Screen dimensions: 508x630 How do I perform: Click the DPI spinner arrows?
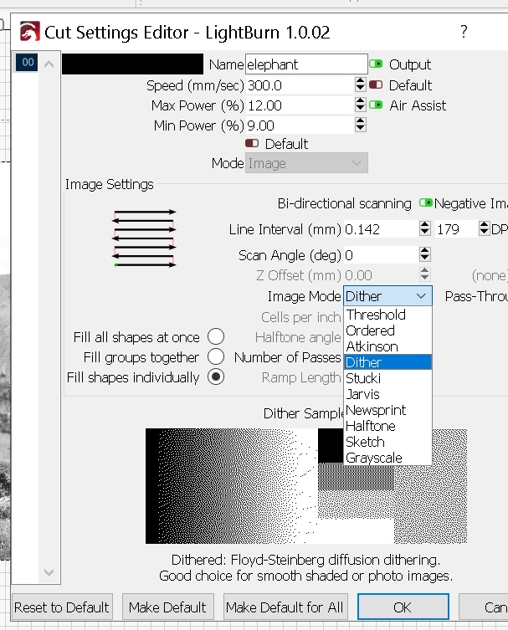(x=485, y=228)
